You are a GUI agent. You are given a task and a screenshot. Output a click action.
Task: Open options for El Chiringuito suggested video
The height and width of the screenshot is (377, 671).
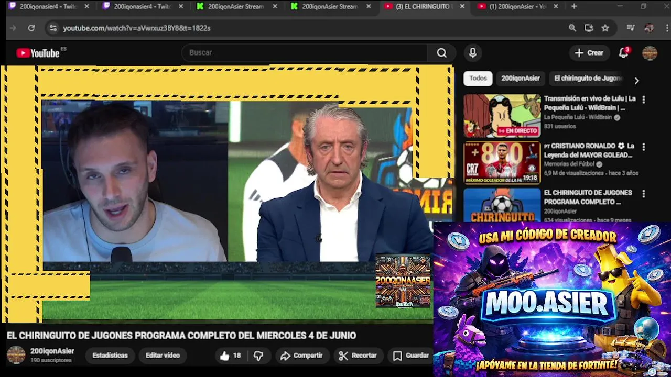point(644,194)
